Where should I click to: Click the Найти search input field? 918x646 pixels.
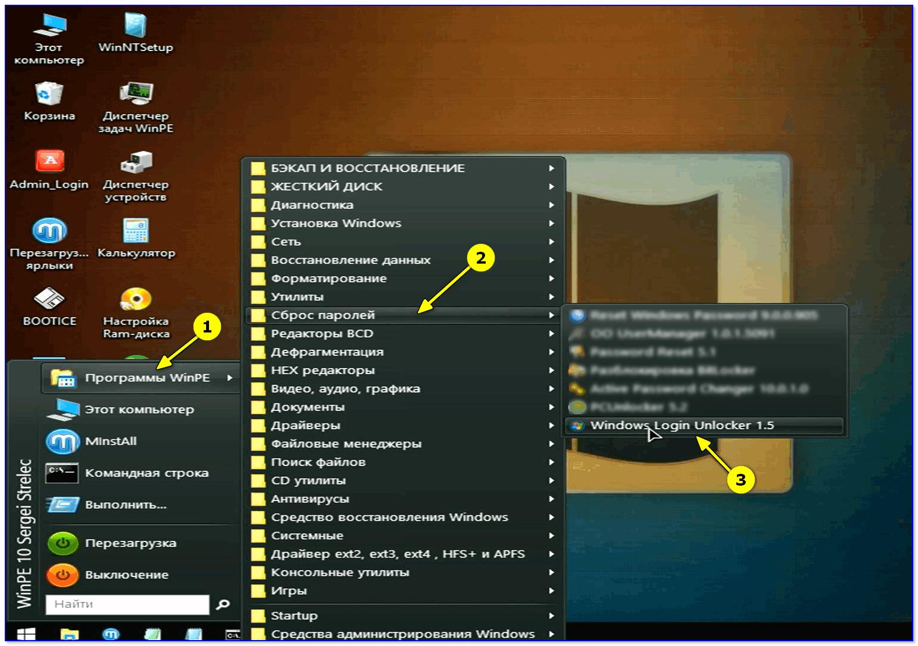tap(127, 604)
